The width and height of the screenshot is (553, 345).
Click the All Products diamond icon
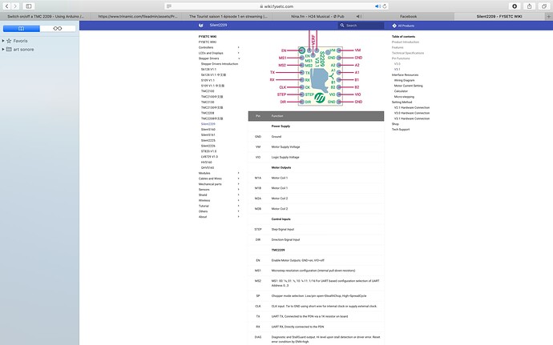(394, 26)
